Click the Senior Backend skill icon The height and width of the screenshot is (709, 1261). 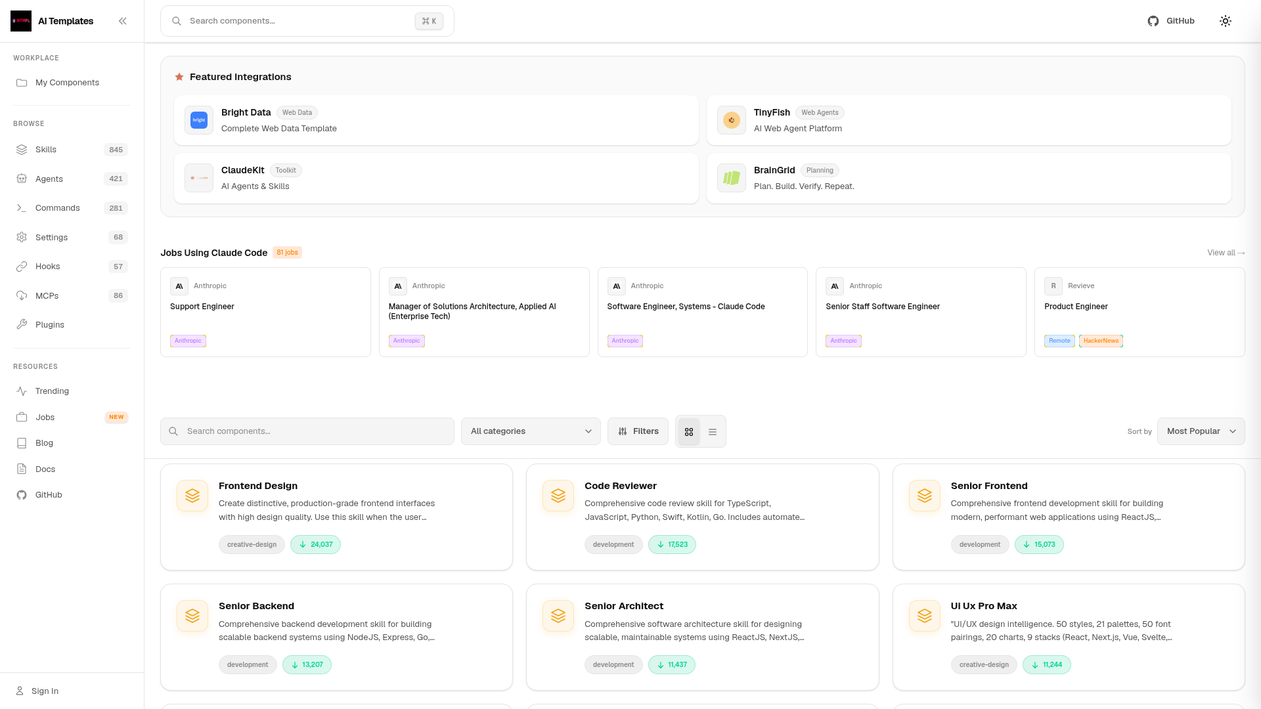pos(192,616)
